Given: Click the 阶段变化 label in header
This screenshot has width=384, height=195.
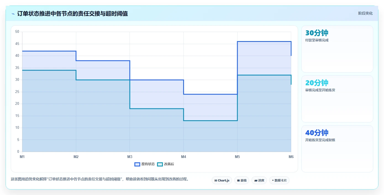Looking at the screenshot, I should click(x=365, y=13).
